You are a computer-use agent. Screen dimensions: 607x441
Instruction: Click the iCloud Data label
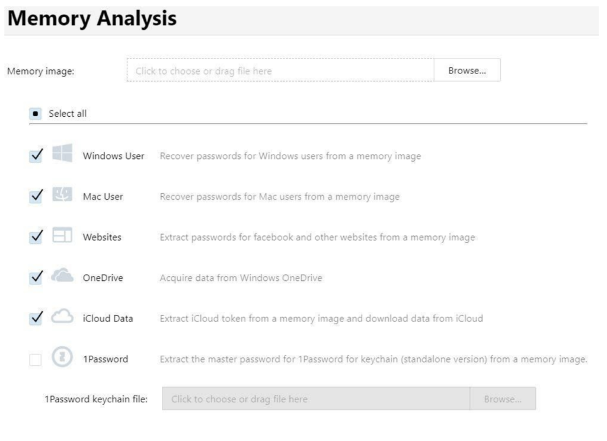[x=108, y=319]
